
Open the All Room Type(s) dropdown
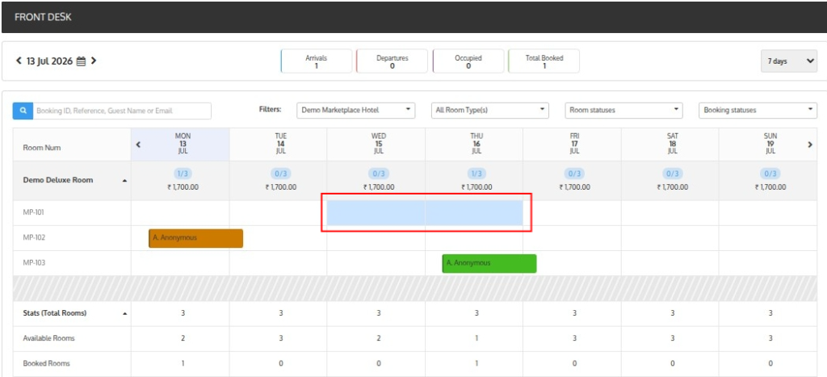490,111
